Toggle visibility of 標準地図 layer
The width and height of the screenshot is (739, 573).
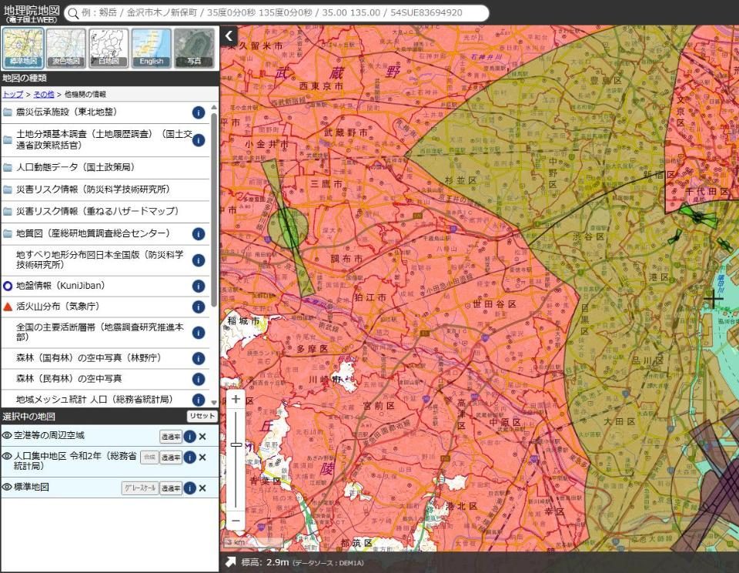tap(7, 488)
